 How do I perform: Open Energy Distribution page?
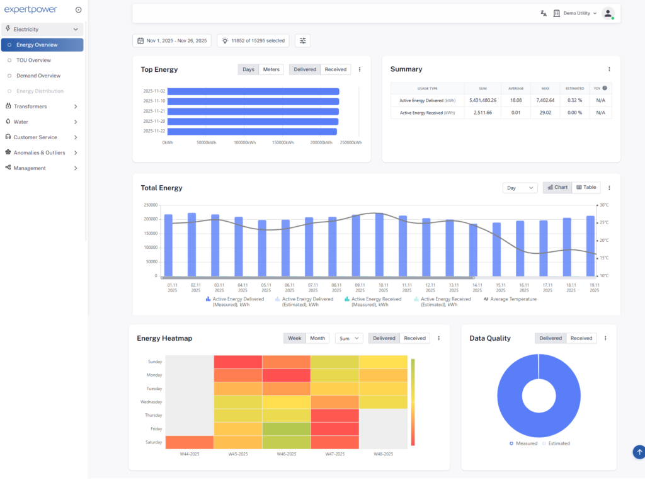(40, 91)
